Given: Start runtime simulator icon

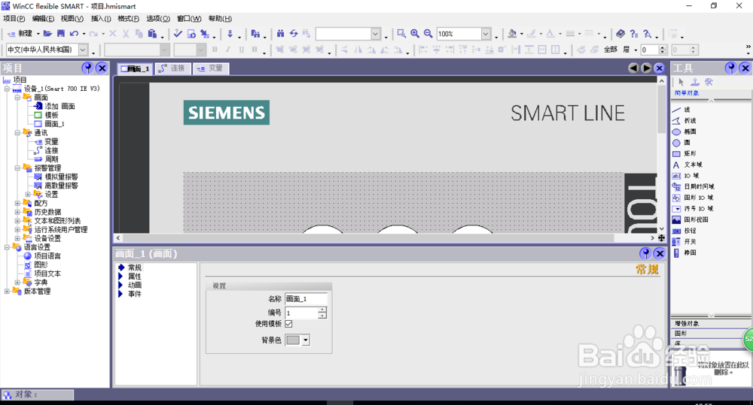Looking at the screenshot, I should tap(191, 34).
